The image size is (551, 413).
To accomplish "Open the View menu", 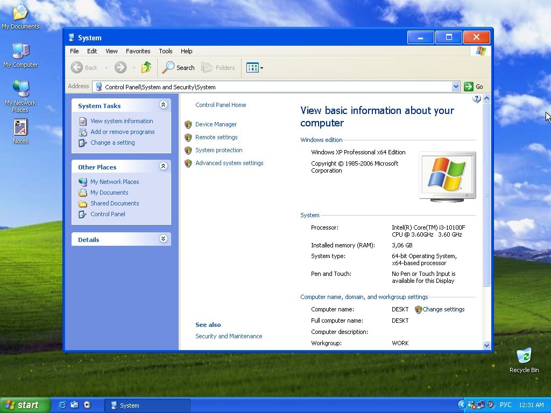I will (111, 51).
